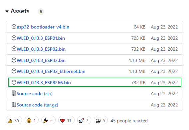The image size is (189, 130).
Task: Toggle the heart reaction with 11
Action: coord(66,120)
